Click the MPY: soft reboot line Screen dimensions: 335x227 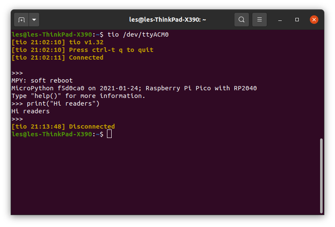(42, 80)
